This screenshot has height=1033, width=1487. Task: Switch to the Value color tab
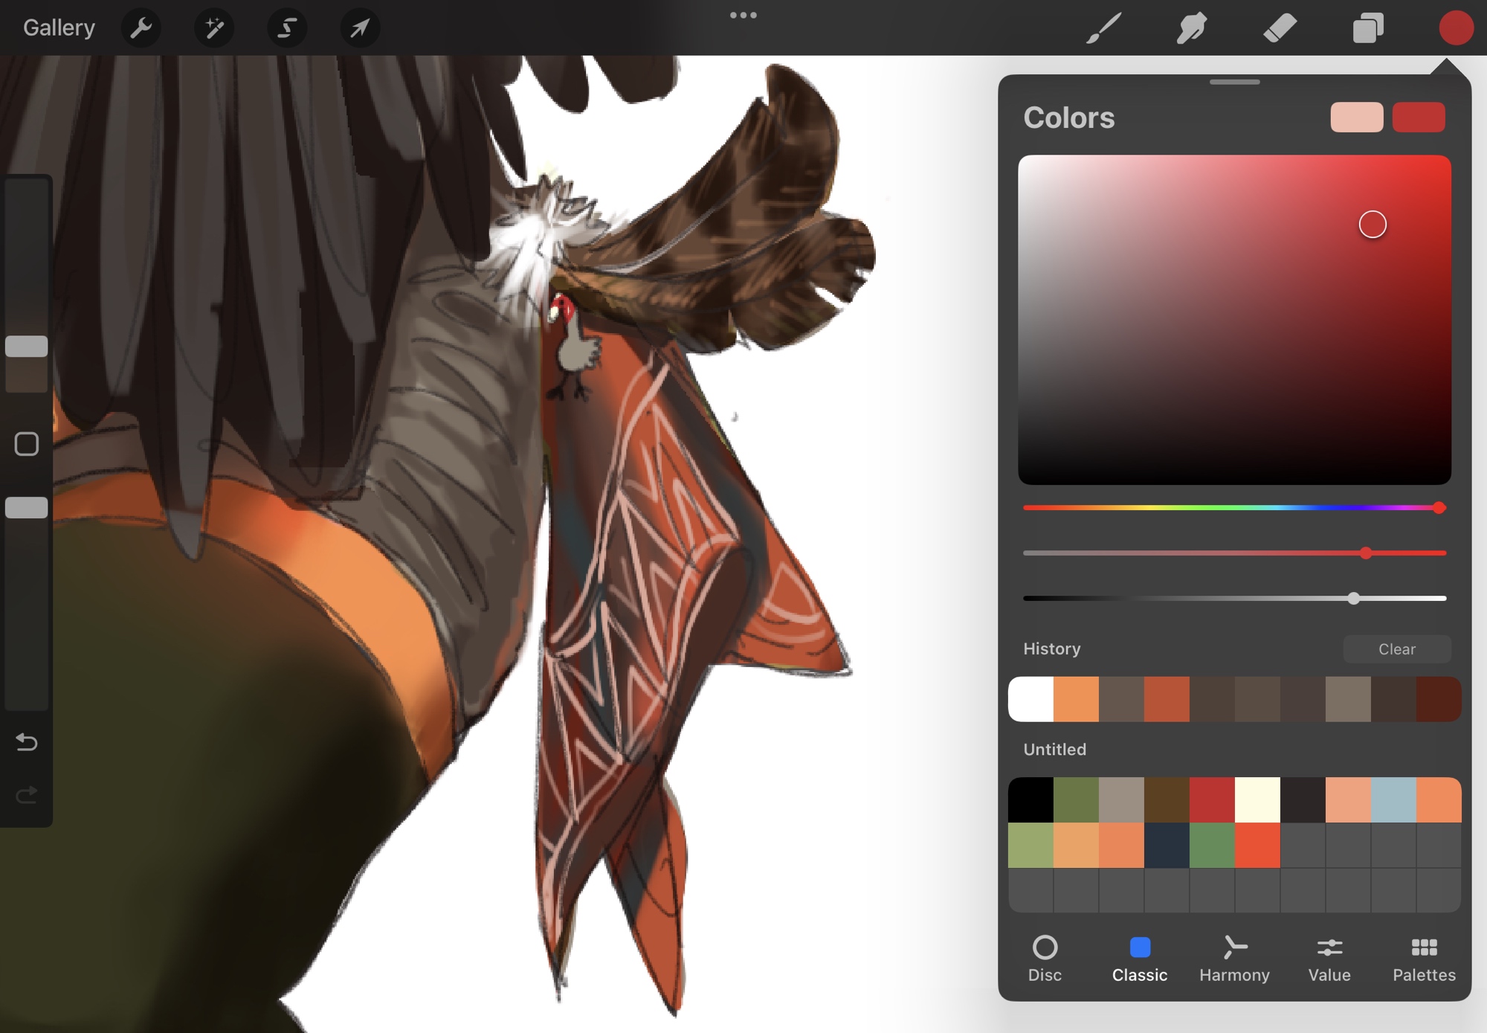[x=1329, y=959]
